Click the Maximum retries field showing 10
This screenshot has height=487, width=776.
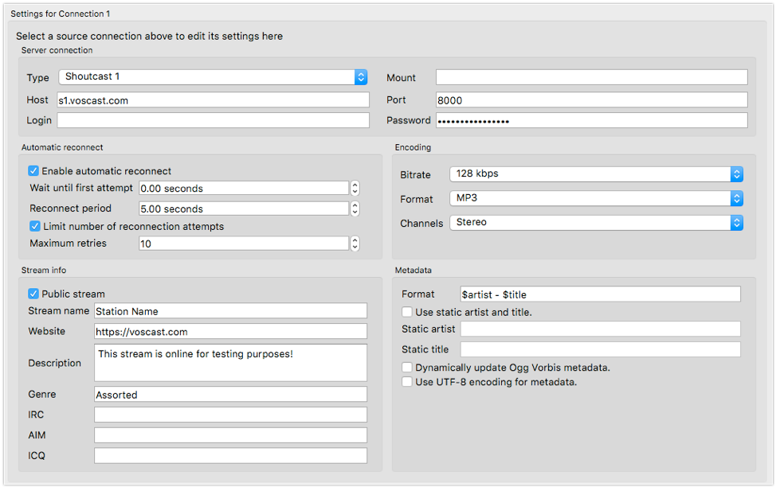244,243
